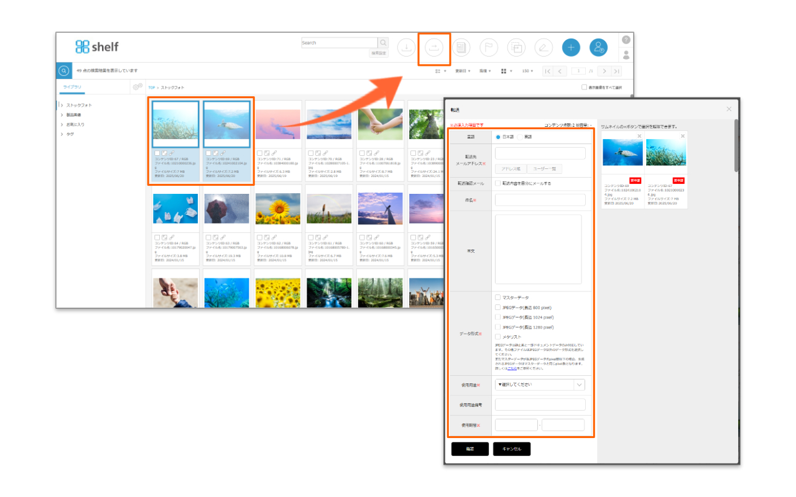This screenshot has width=796, height=497.
Task: Click the flag icon in toolbar
Action: (489, 48)
